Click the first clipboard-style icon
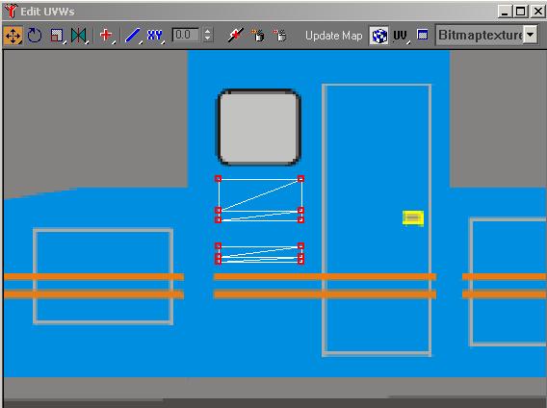Image resolution: width=547 pixels, height=408 pixels. (x=258, y=36)
